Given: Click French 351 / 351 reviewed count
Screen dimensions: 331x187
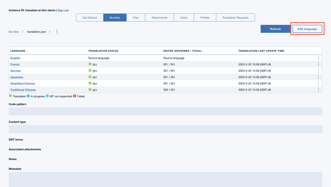Looking at the screenshot, I should point(169,64).
